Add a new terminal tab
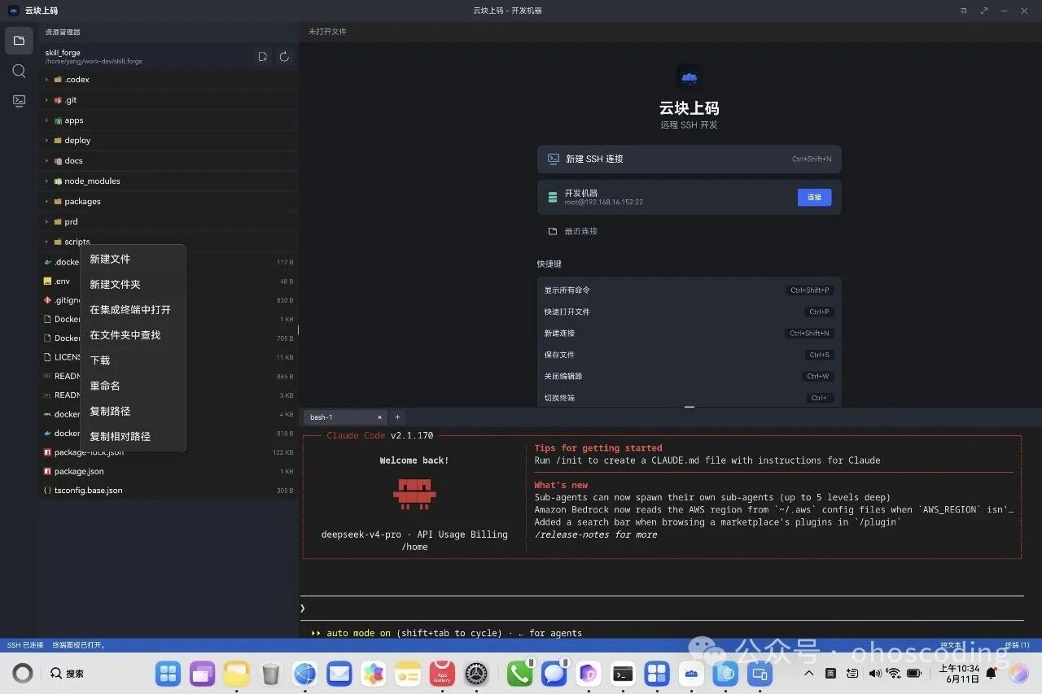This screenshot has width=1042, height=694. click(397, 417)
